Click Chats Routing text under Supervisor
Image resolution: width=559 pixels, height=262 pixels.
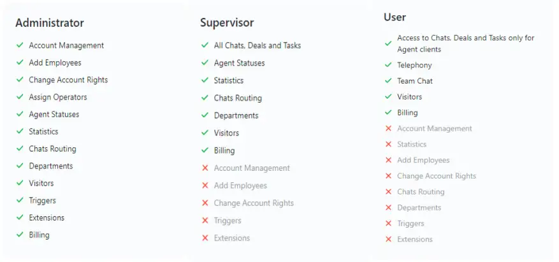click(x=238, y=98)
